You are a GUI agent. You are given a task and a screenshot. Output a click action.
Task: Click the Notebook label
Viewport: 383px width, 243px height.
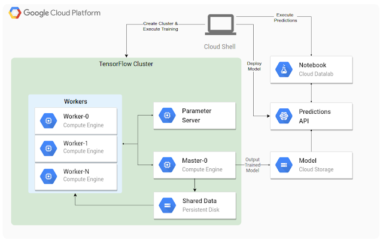pos(312,65)
